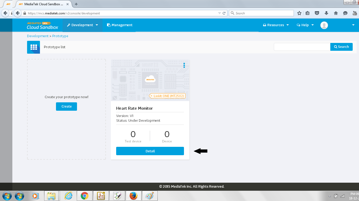Click the LinkIt ONE (MT2502) tag
The width and height of the screenshot is (359, 201).
pos(167,96)
